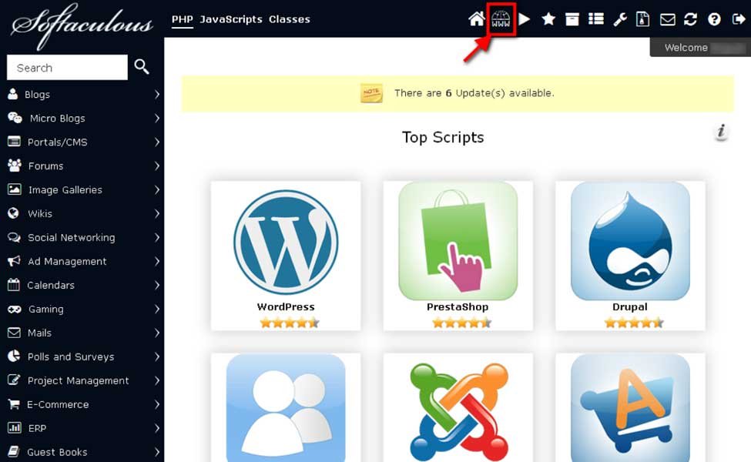Click the Calendars icon in sidebar
Image resolution: width=751 pixels, height=462 pixels.
click(x=13, y=285)
